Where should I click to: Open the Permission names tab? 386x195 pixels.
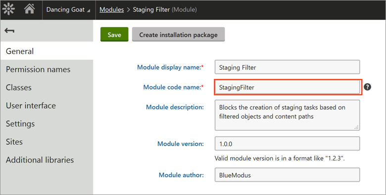tap(47, 70)
